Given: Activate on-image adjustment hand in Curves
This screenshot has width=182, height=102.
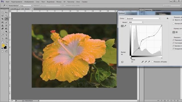Looking at the screenshot, I should 122,62.
